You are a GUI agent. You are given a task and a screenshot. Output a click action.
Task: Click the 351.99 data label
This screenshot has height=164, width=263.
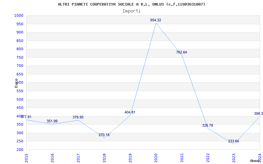point(52,121)
